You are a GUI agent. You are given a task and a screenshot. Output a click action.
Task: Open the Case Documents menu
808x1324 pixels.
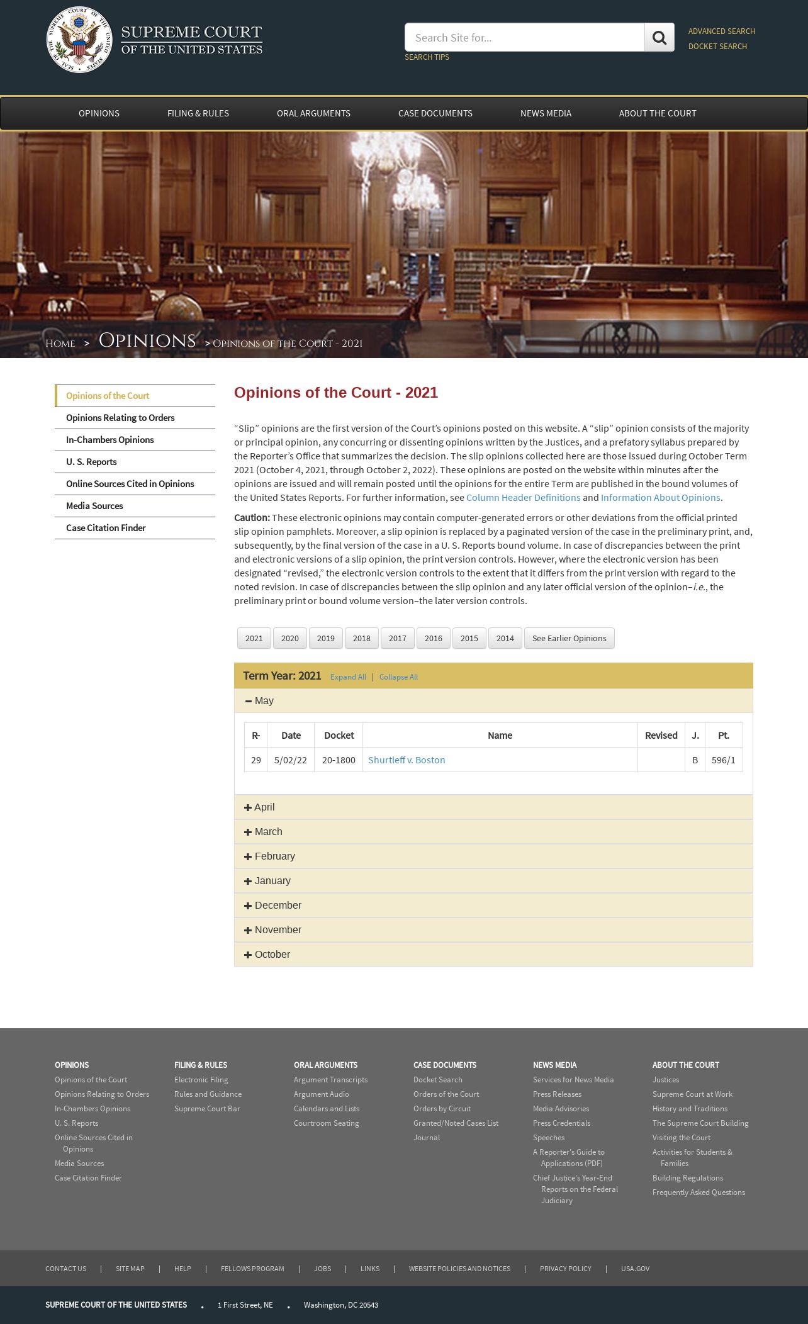click(435, 113)
